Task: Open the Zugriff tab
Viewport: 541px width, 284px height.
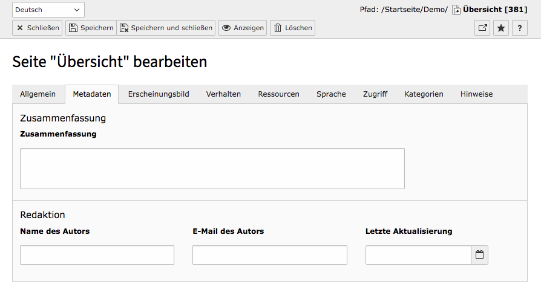Action: [375, 94]
